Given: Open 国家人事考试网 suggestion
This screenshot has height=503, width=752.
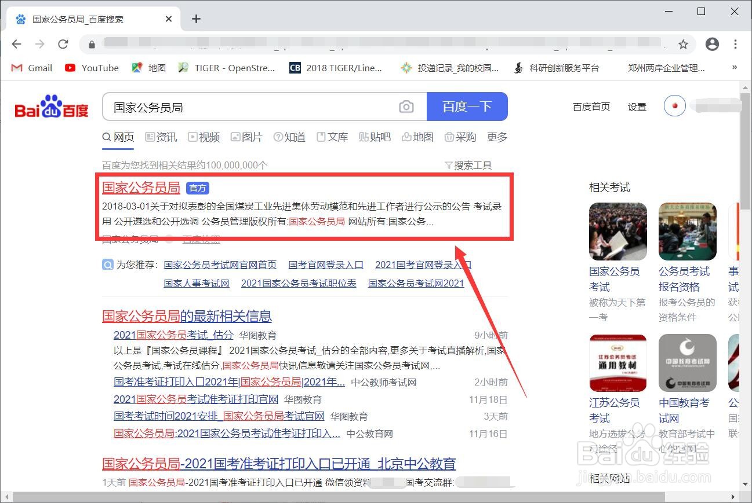Looking at the screenshot, I should tap(197, 283).
